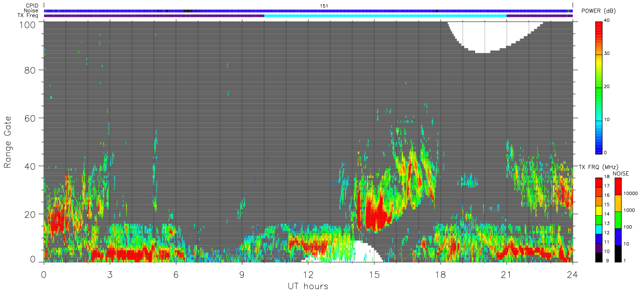
Task: Click y-axis tick label 60
Action: (x=30, y=118)
